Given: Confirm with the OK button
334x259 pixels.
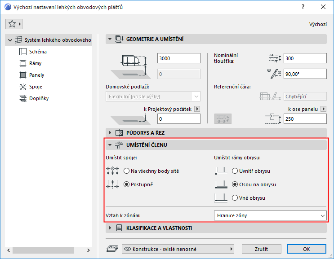Looking at the screenshot, I should pos(306,249).
